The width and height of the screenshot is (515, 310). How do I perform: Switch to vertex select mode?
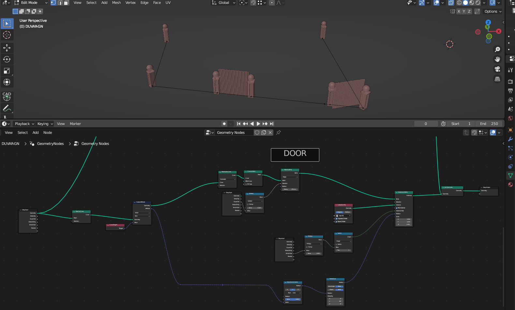(53, 3)
